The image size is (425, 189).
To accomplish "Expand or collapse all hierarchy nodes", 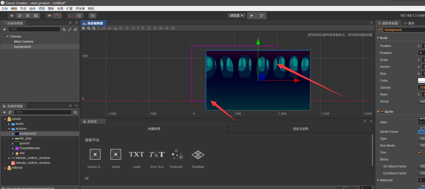I will [x=70, y=30].
